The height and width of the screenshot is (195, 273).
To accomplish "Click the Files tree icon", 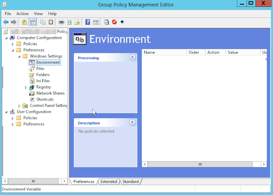I will (32, 69).
